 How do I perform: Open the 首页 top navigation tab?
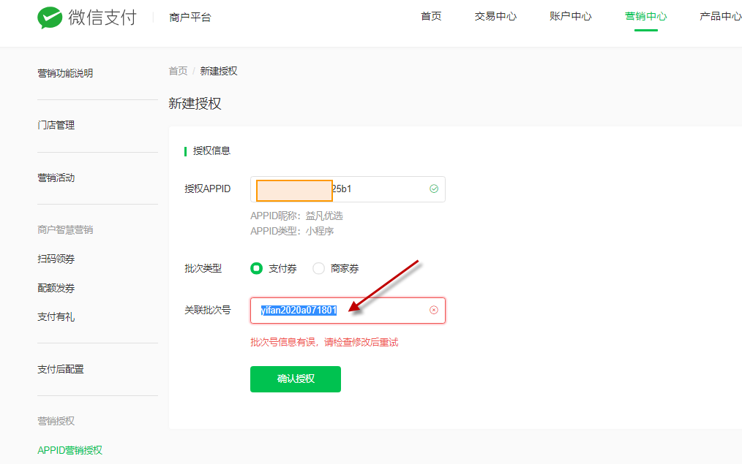click(x=431, y=16)
